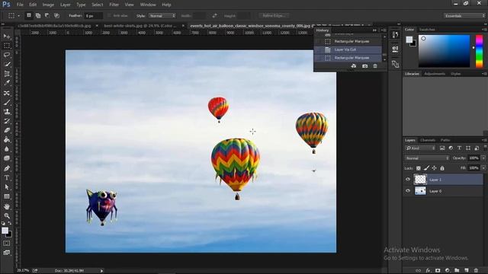Create new group folder icon

457,271
